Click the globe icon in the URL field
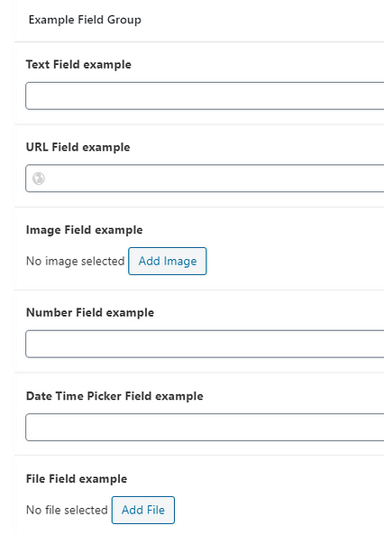This screenshot has height=535, width=384. (x=39, y=179)
